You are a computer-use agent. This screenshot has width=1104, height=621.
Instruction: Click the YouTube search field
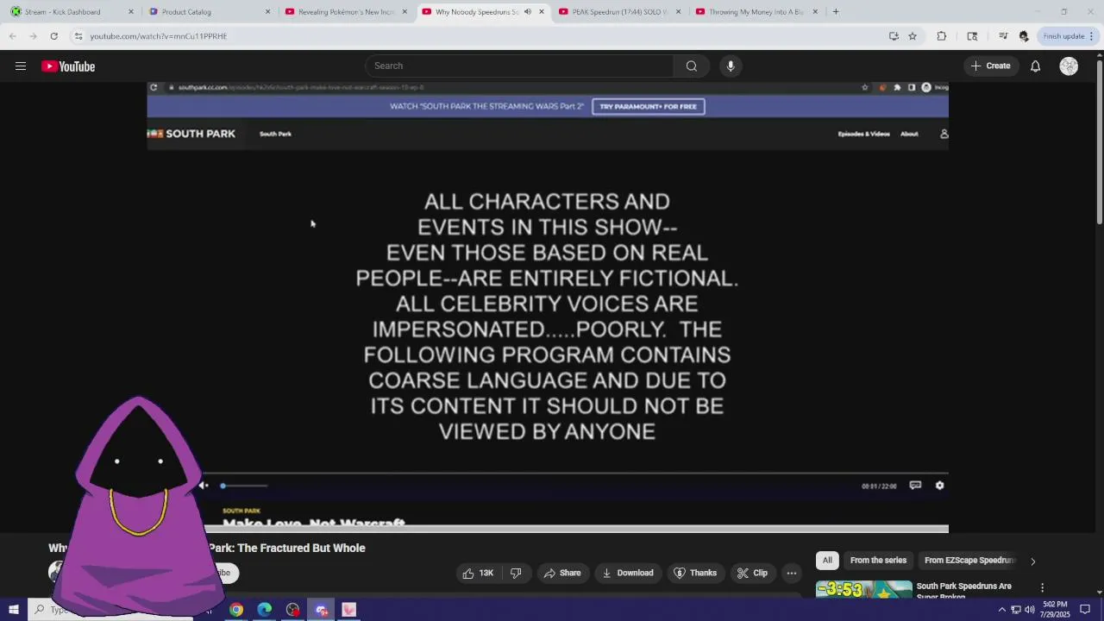520,66
